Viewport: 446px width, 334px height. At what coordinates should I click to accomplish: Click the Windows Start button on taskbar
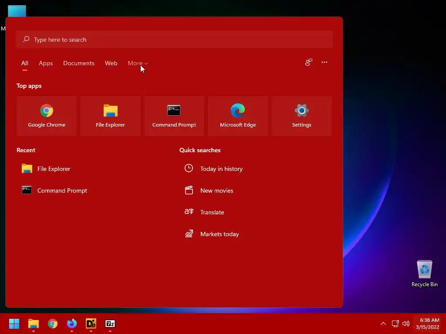14,324
